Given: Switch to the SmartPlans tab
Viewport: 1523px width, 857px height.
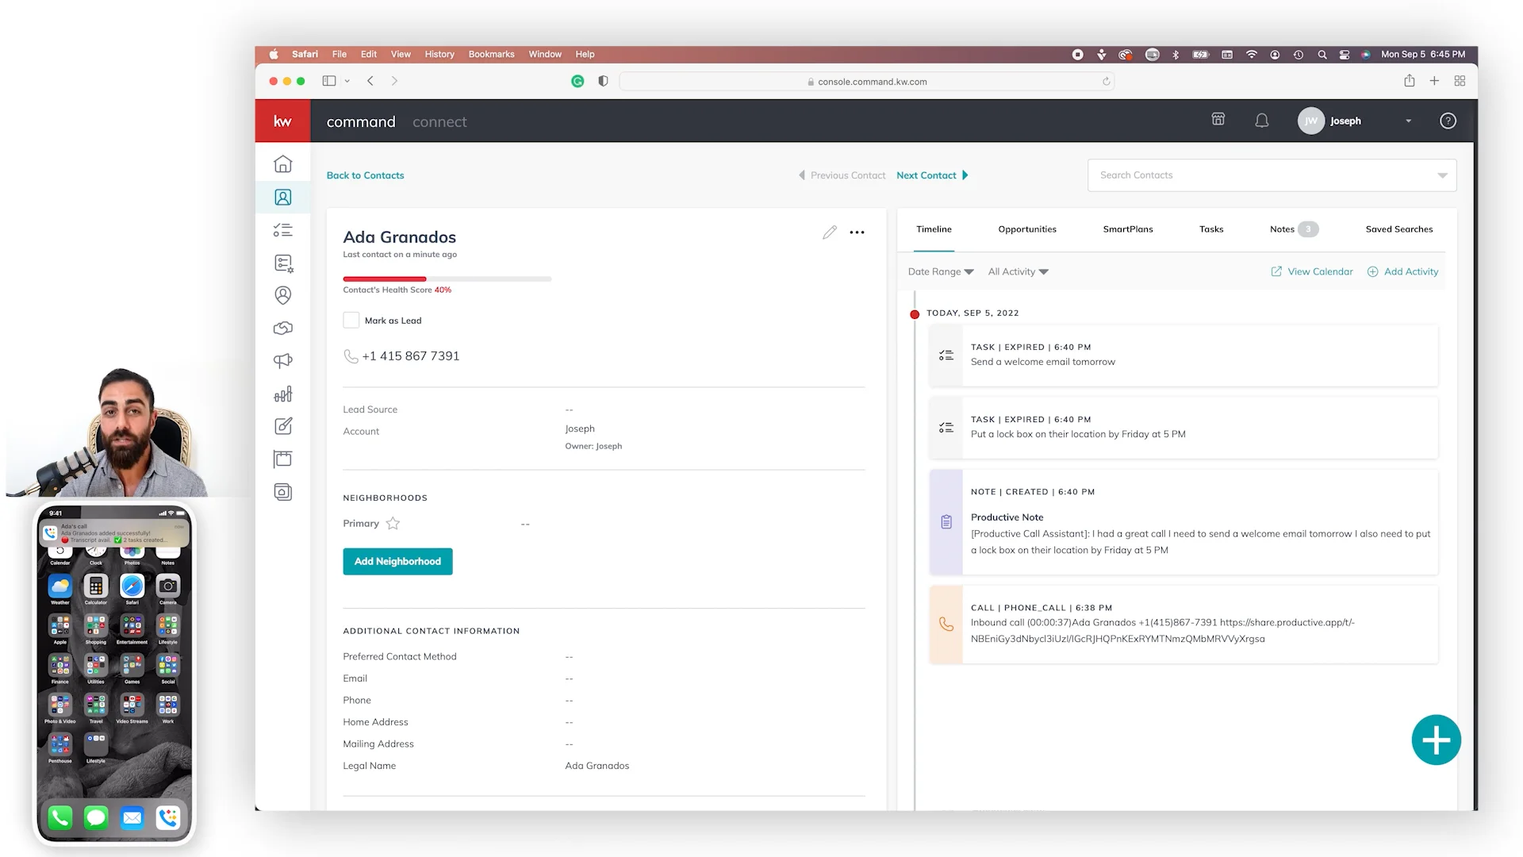Looking at the screenshot, I should (x=1127, y=229).
